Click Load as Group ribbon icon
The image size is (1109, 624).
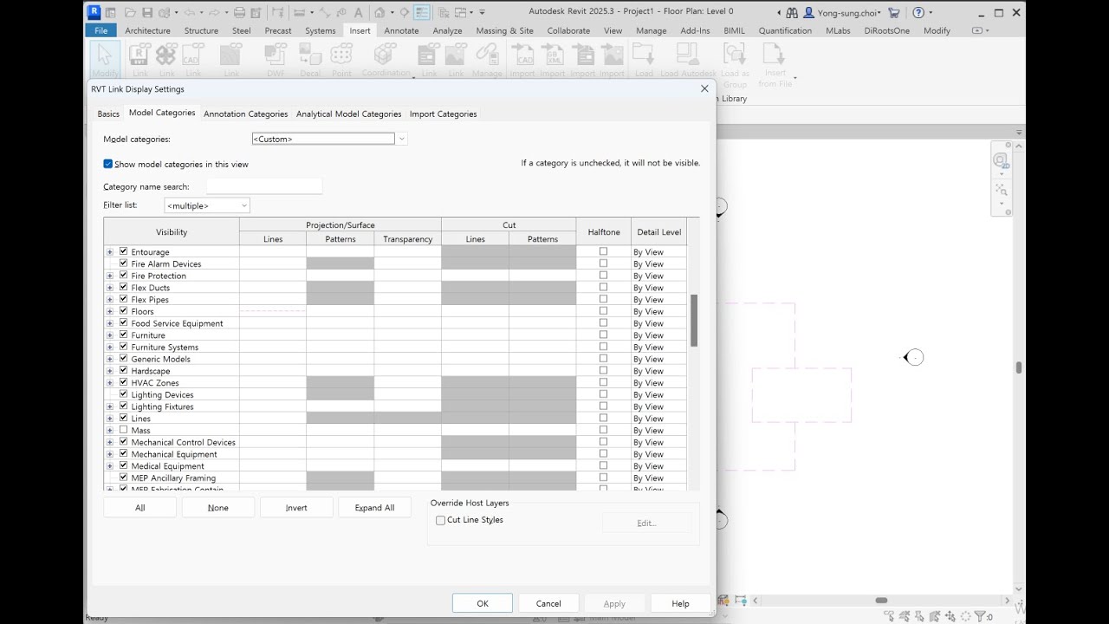735,65
